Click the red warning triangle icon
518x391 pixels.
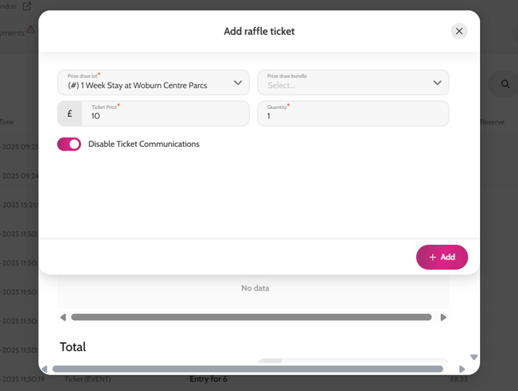tap(31, 30)
